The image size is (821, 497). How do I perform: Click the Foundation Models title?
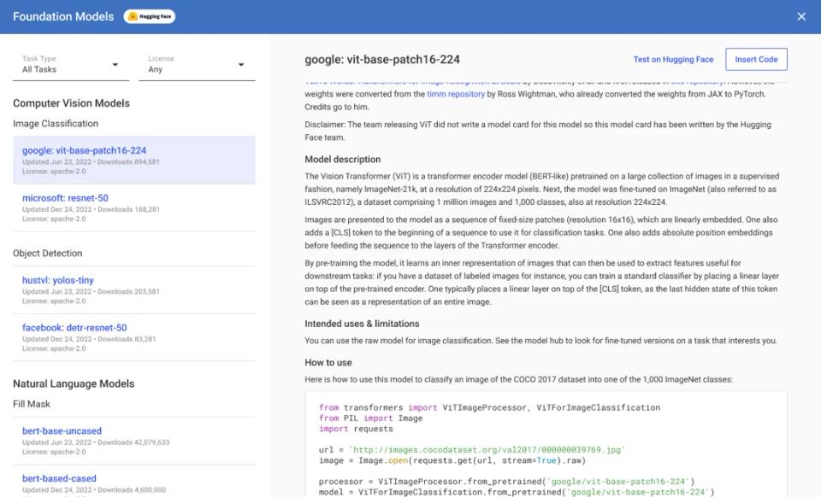pyautogui.click(x=63, y=17)
